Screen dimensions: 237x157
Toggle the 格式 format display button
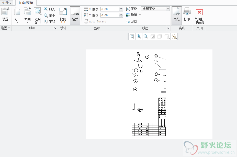(x=75, y=15)
